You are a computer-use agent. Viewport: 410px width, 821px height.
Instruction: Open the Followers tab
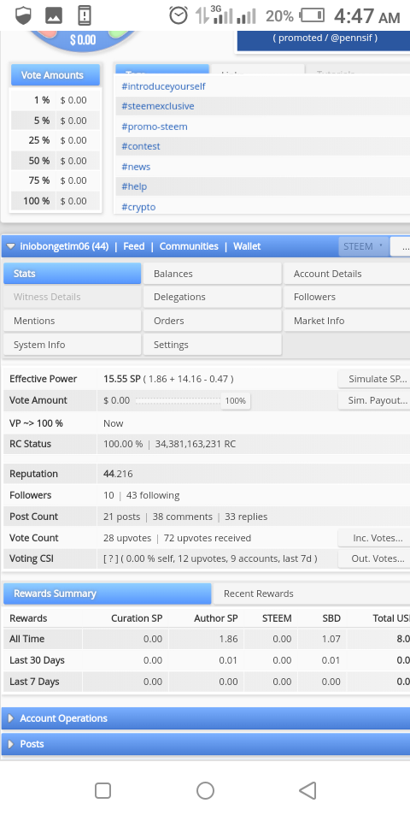347,297
